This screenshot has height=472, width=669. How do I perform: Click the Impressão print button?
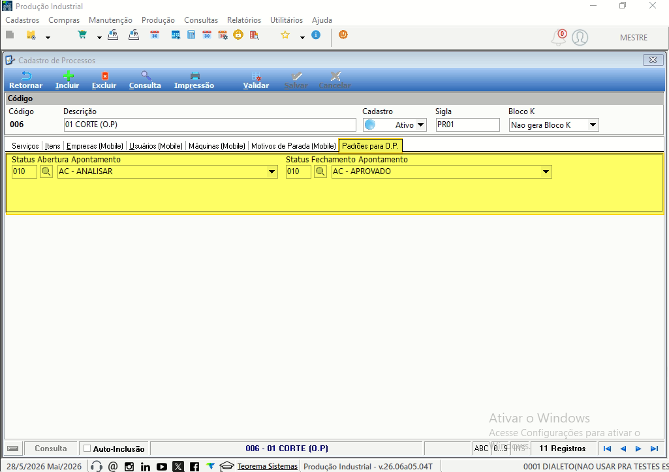click(x=194, y=80)
